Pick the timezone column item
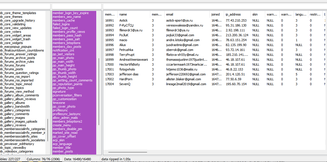 (59, 103)
